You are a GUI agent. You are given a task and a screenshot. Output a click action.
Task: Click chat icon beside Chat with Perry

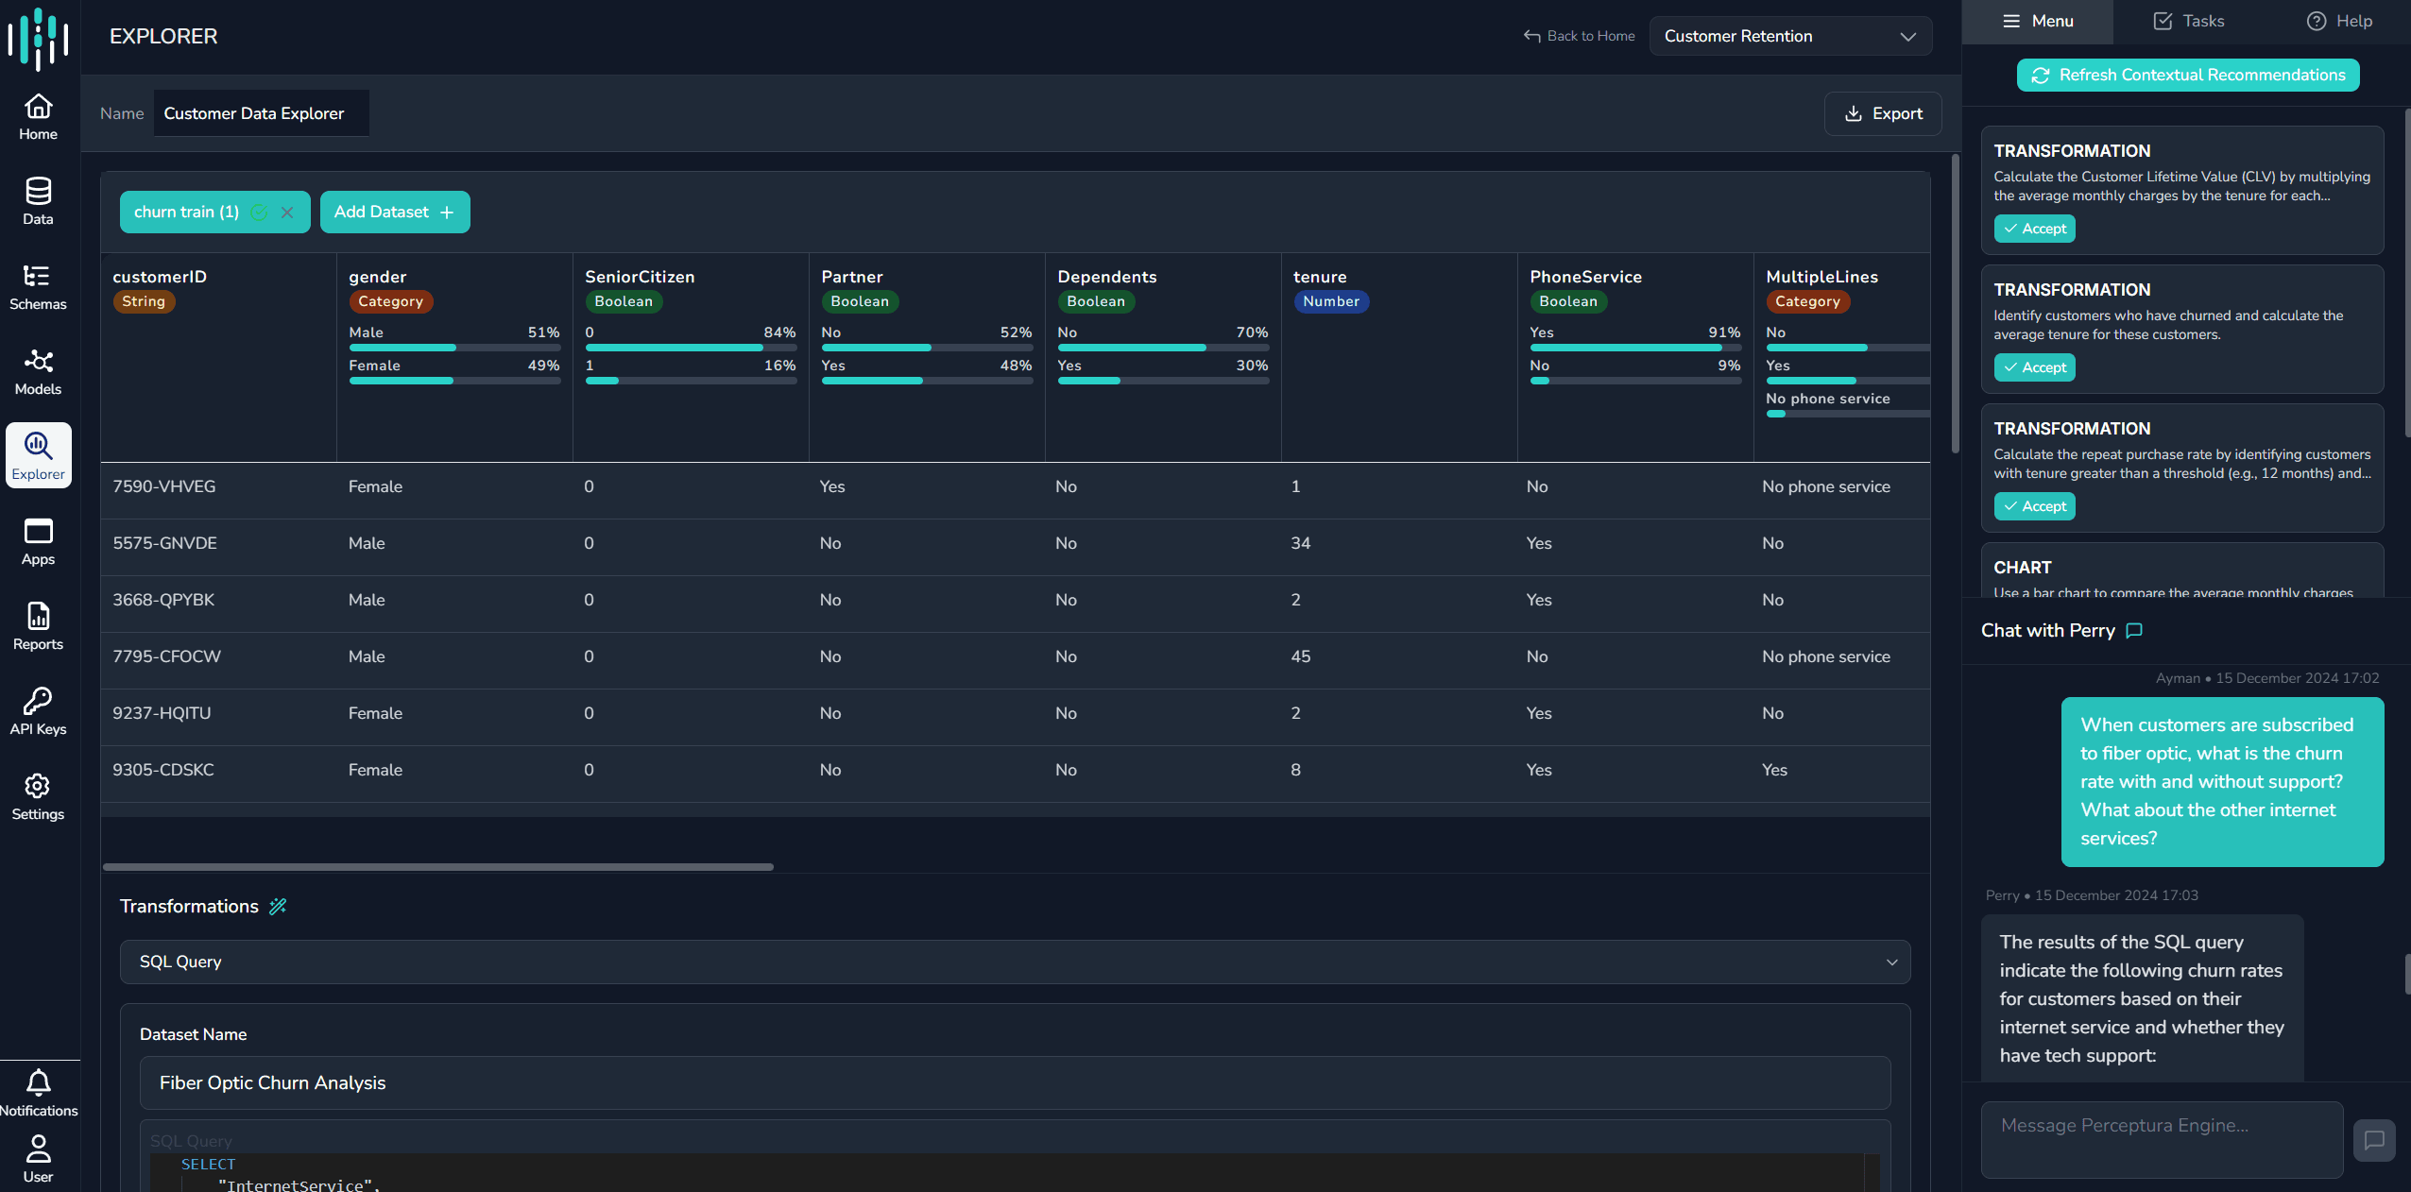2134,630
